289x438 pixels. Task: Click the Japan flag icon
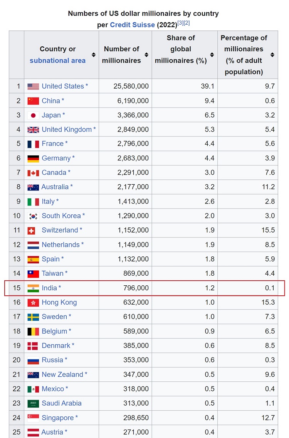[x=33, y=115]
